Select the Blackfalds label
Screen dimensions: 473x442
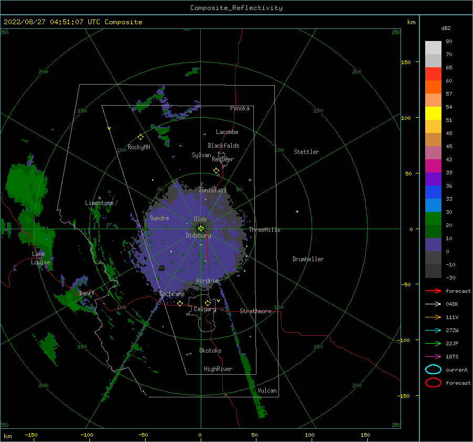pos(223,146)
